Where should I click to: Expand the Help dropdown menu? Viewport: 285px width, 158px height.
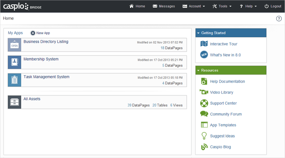(248, 6)
